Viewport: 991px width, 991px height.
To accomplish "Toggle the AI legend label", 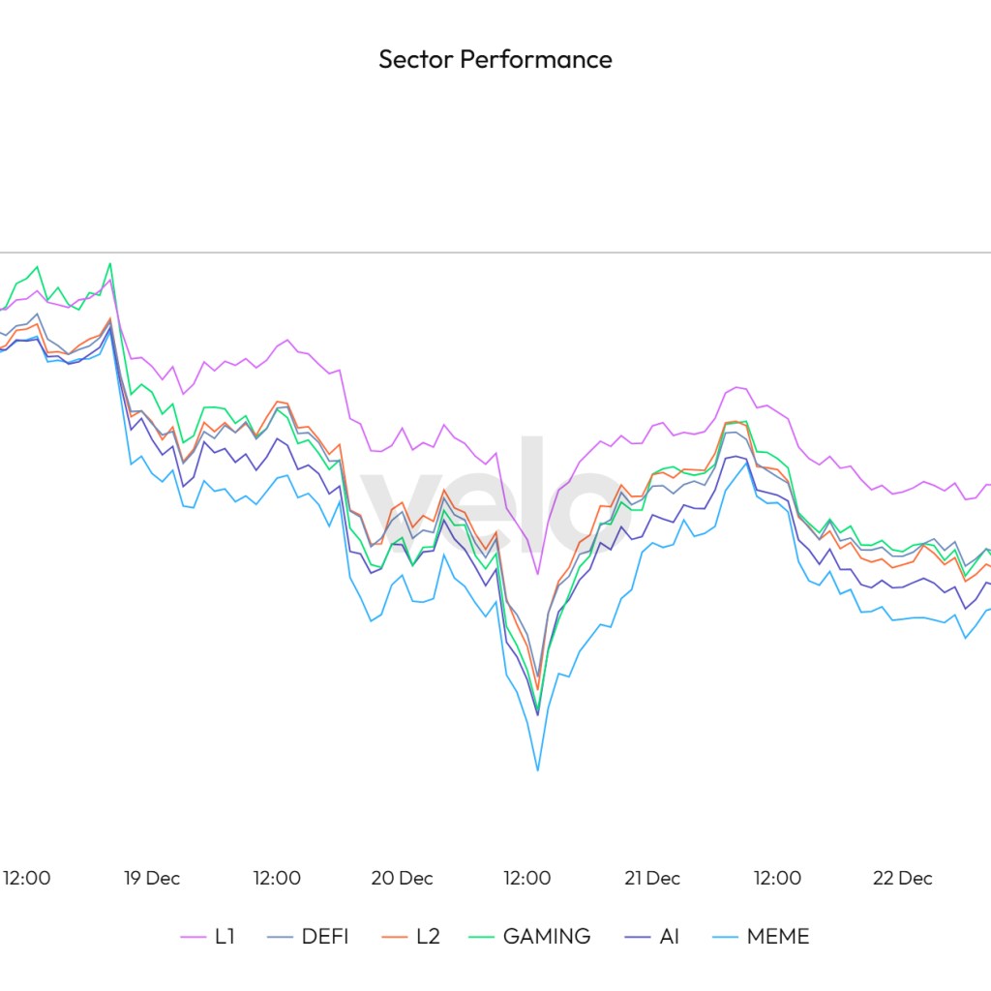I will click(669, 937).
